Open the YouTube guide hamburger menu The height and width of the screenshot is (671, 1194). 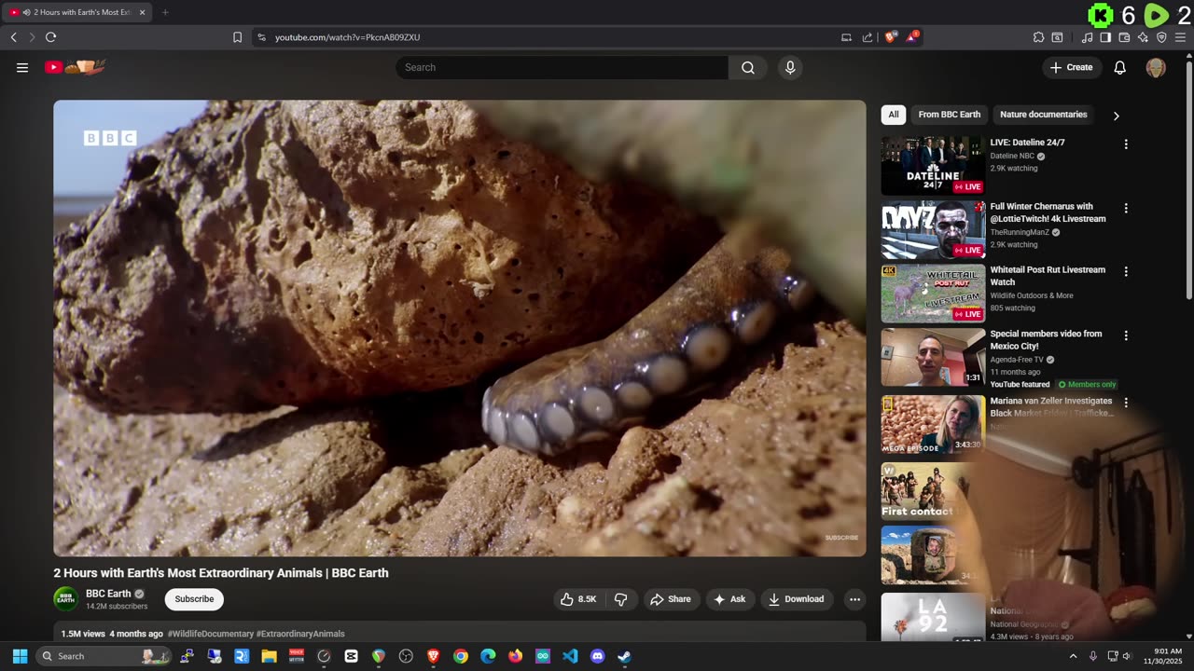click(x=22, y=67)
